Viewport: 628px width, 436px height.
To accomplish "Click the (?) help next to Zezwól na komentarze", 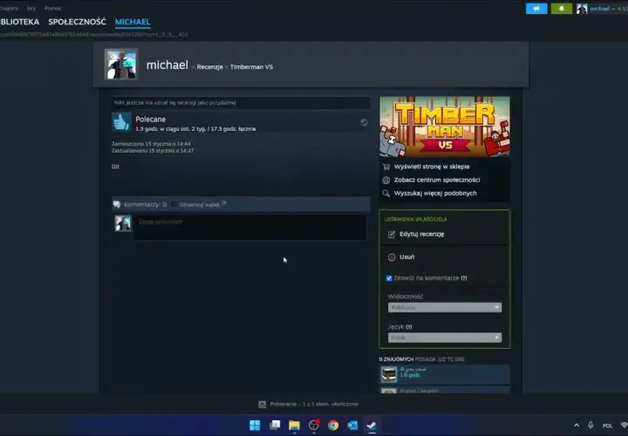I will coord(464,278).
